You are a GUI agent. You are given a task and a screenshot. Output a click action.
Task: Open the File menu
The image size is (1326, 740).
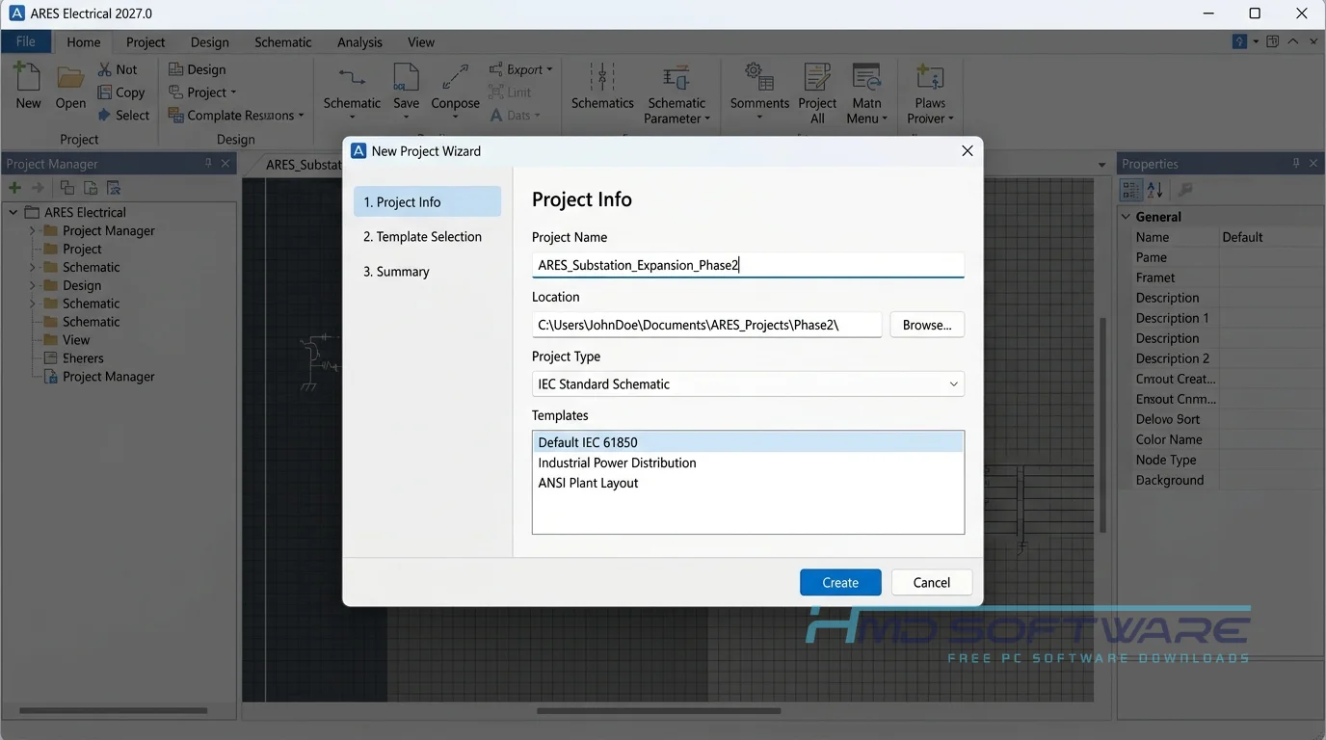(26, 41)
